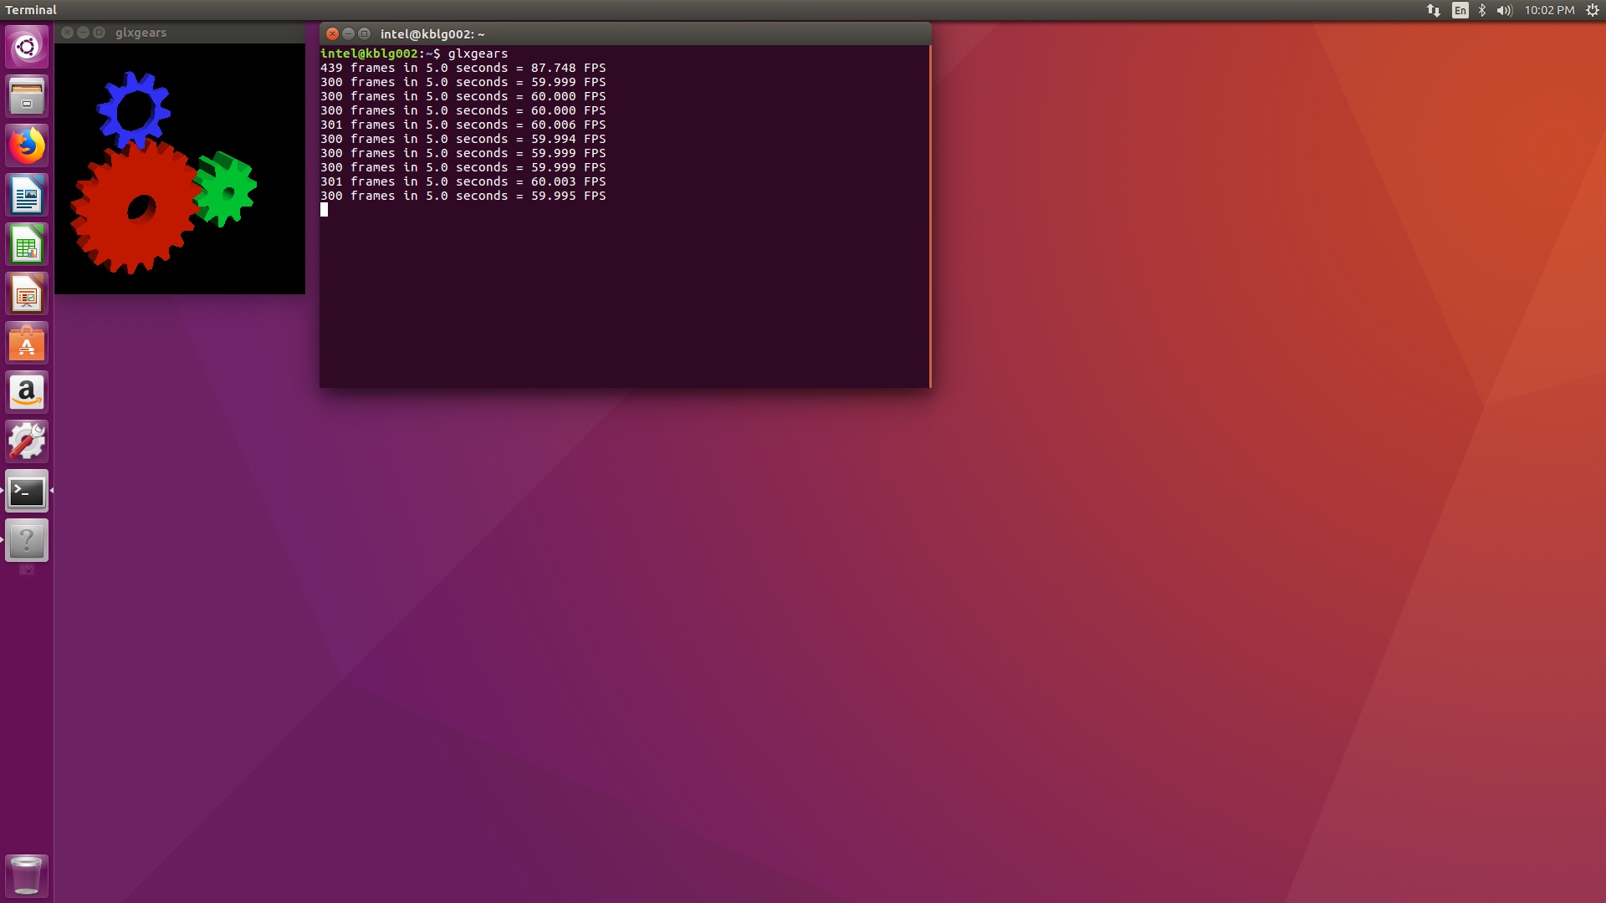
Task: Launch LibreOffice Calc spreadsheet
Action: [x=27, y=245]
